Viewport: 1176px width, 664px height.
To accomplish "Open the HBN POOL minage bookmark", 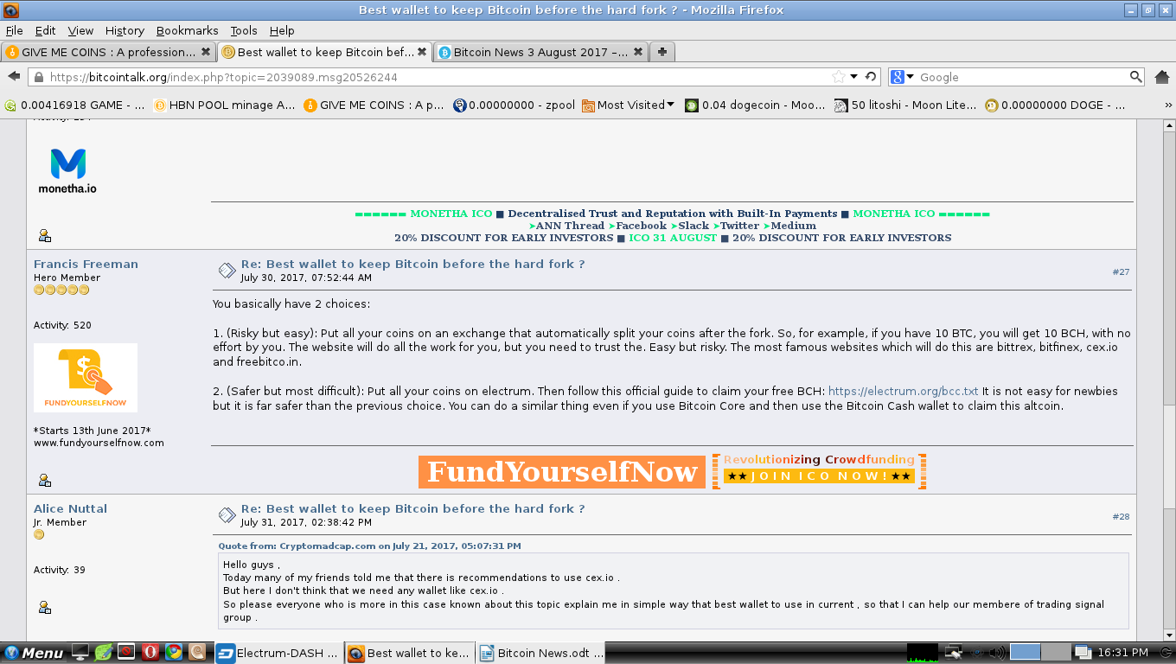I will (x=225, y=105).
